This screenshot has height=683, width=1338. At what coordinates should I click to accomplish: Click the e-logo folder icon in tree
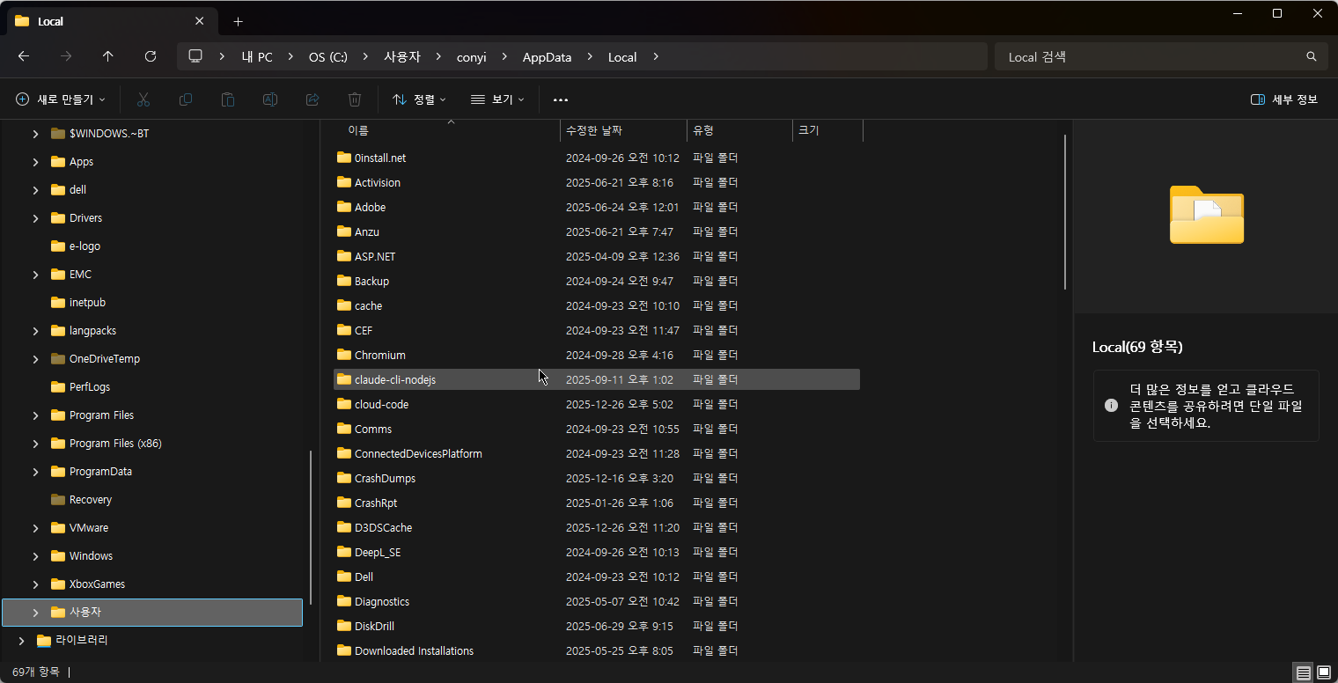pyautogui.click(x=58, y=246)
